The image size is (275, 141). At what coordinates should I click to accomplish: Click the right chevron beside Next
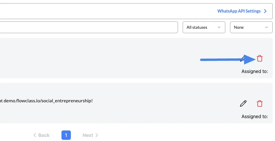click(97, 135)
